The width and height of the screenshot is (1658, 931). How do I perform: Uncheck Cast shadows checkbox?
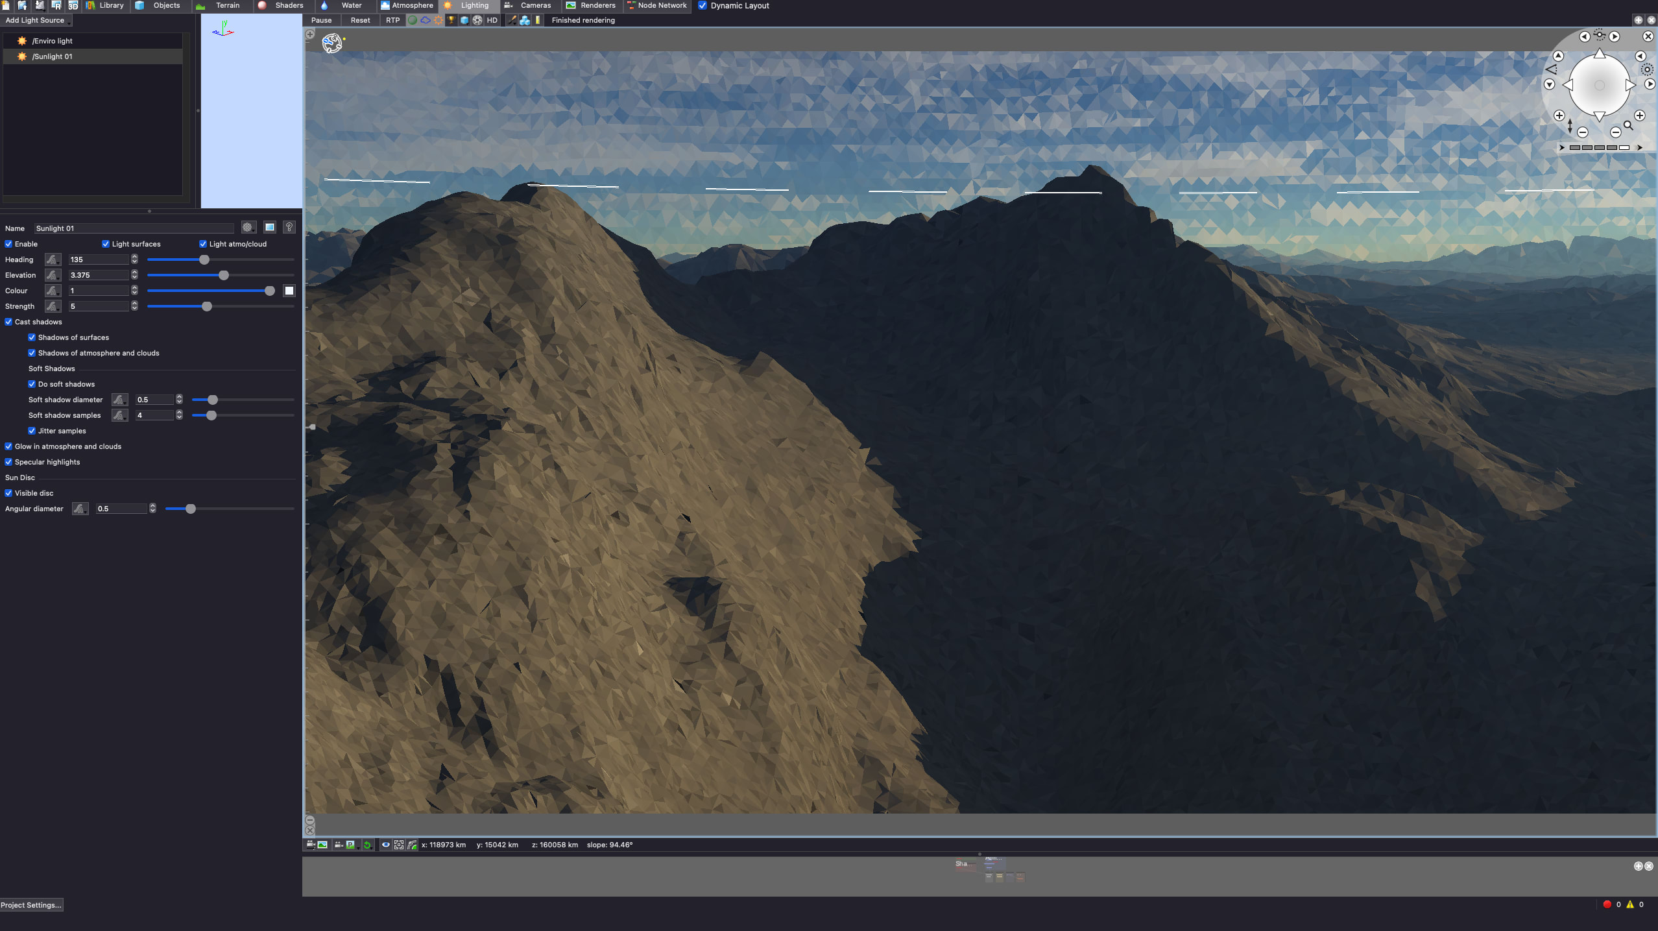coord(9,322)
